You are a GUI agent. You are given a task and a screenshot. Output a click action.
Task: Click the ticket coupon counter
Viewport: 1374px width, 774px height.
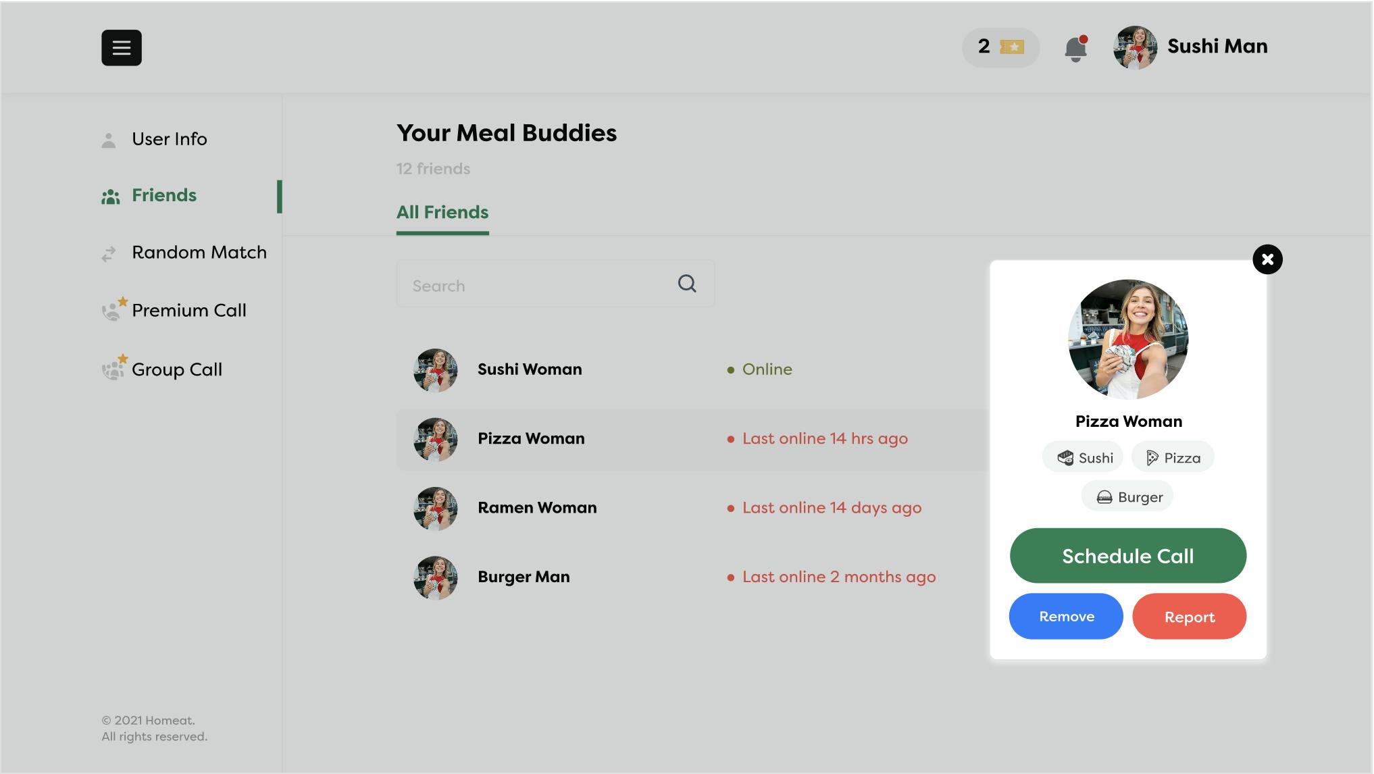[x=1000, y=47]
